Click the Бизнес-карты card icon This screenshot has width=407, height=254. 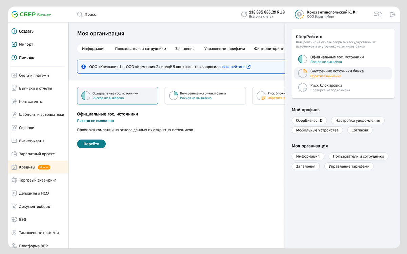(14, 141)
